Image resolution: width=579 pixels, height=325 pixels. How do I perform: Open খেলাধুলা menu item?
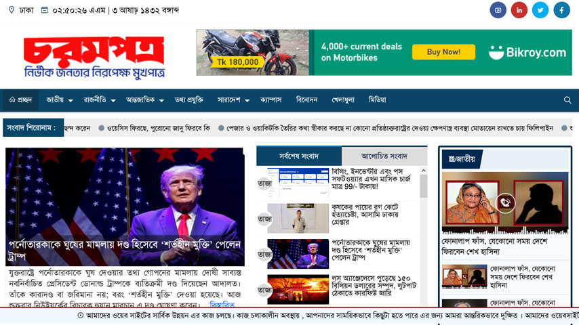(343, 100)
